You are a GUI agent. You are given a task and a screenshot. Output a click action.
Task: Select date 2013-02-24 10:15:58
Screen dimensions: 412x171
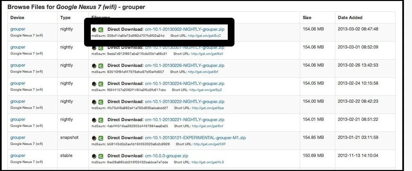click(358, 83)
